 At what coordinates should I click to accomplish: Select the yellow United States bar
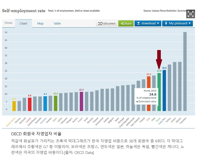click(14, 106)
